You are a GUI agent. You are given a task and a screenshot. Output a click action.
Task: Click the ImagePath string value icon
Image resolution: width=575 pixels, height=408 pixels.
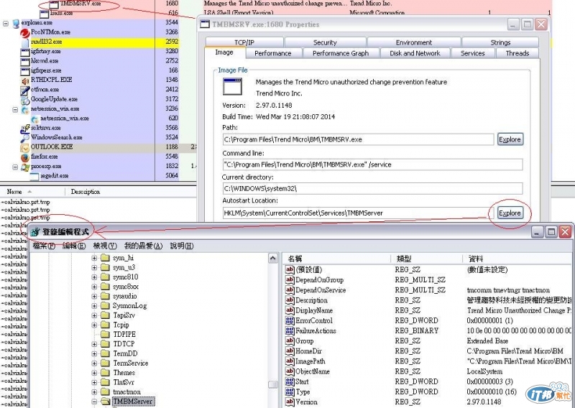pos(290,361)
